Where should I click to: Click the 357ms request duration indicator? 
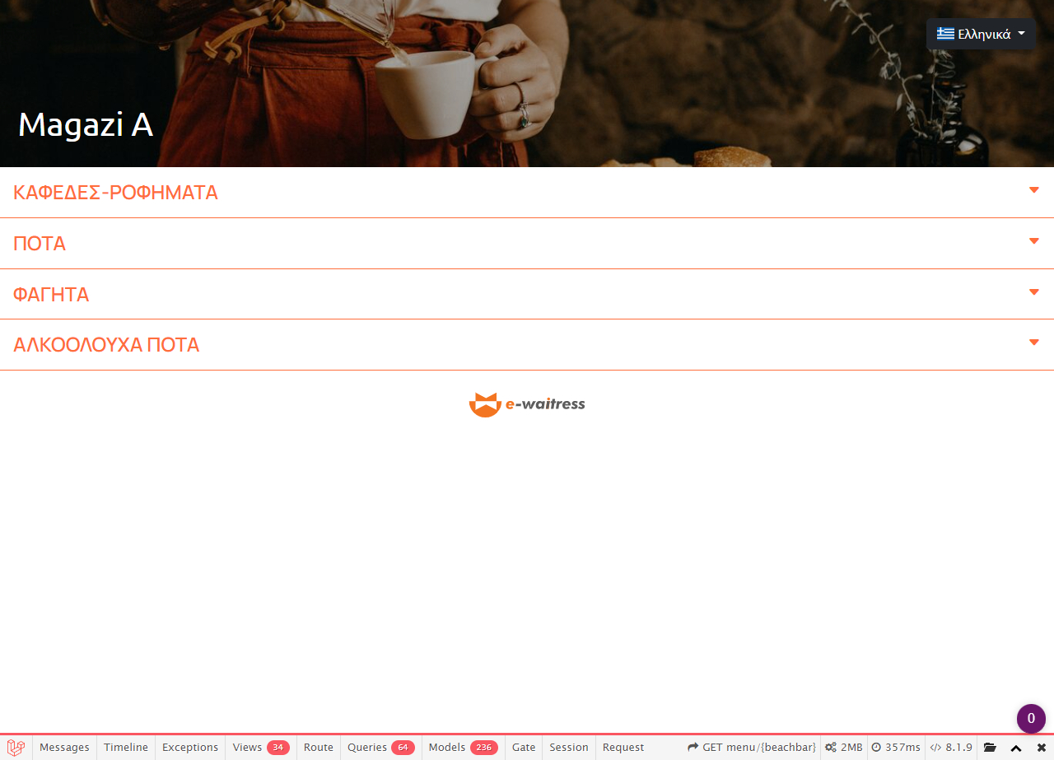896,748
